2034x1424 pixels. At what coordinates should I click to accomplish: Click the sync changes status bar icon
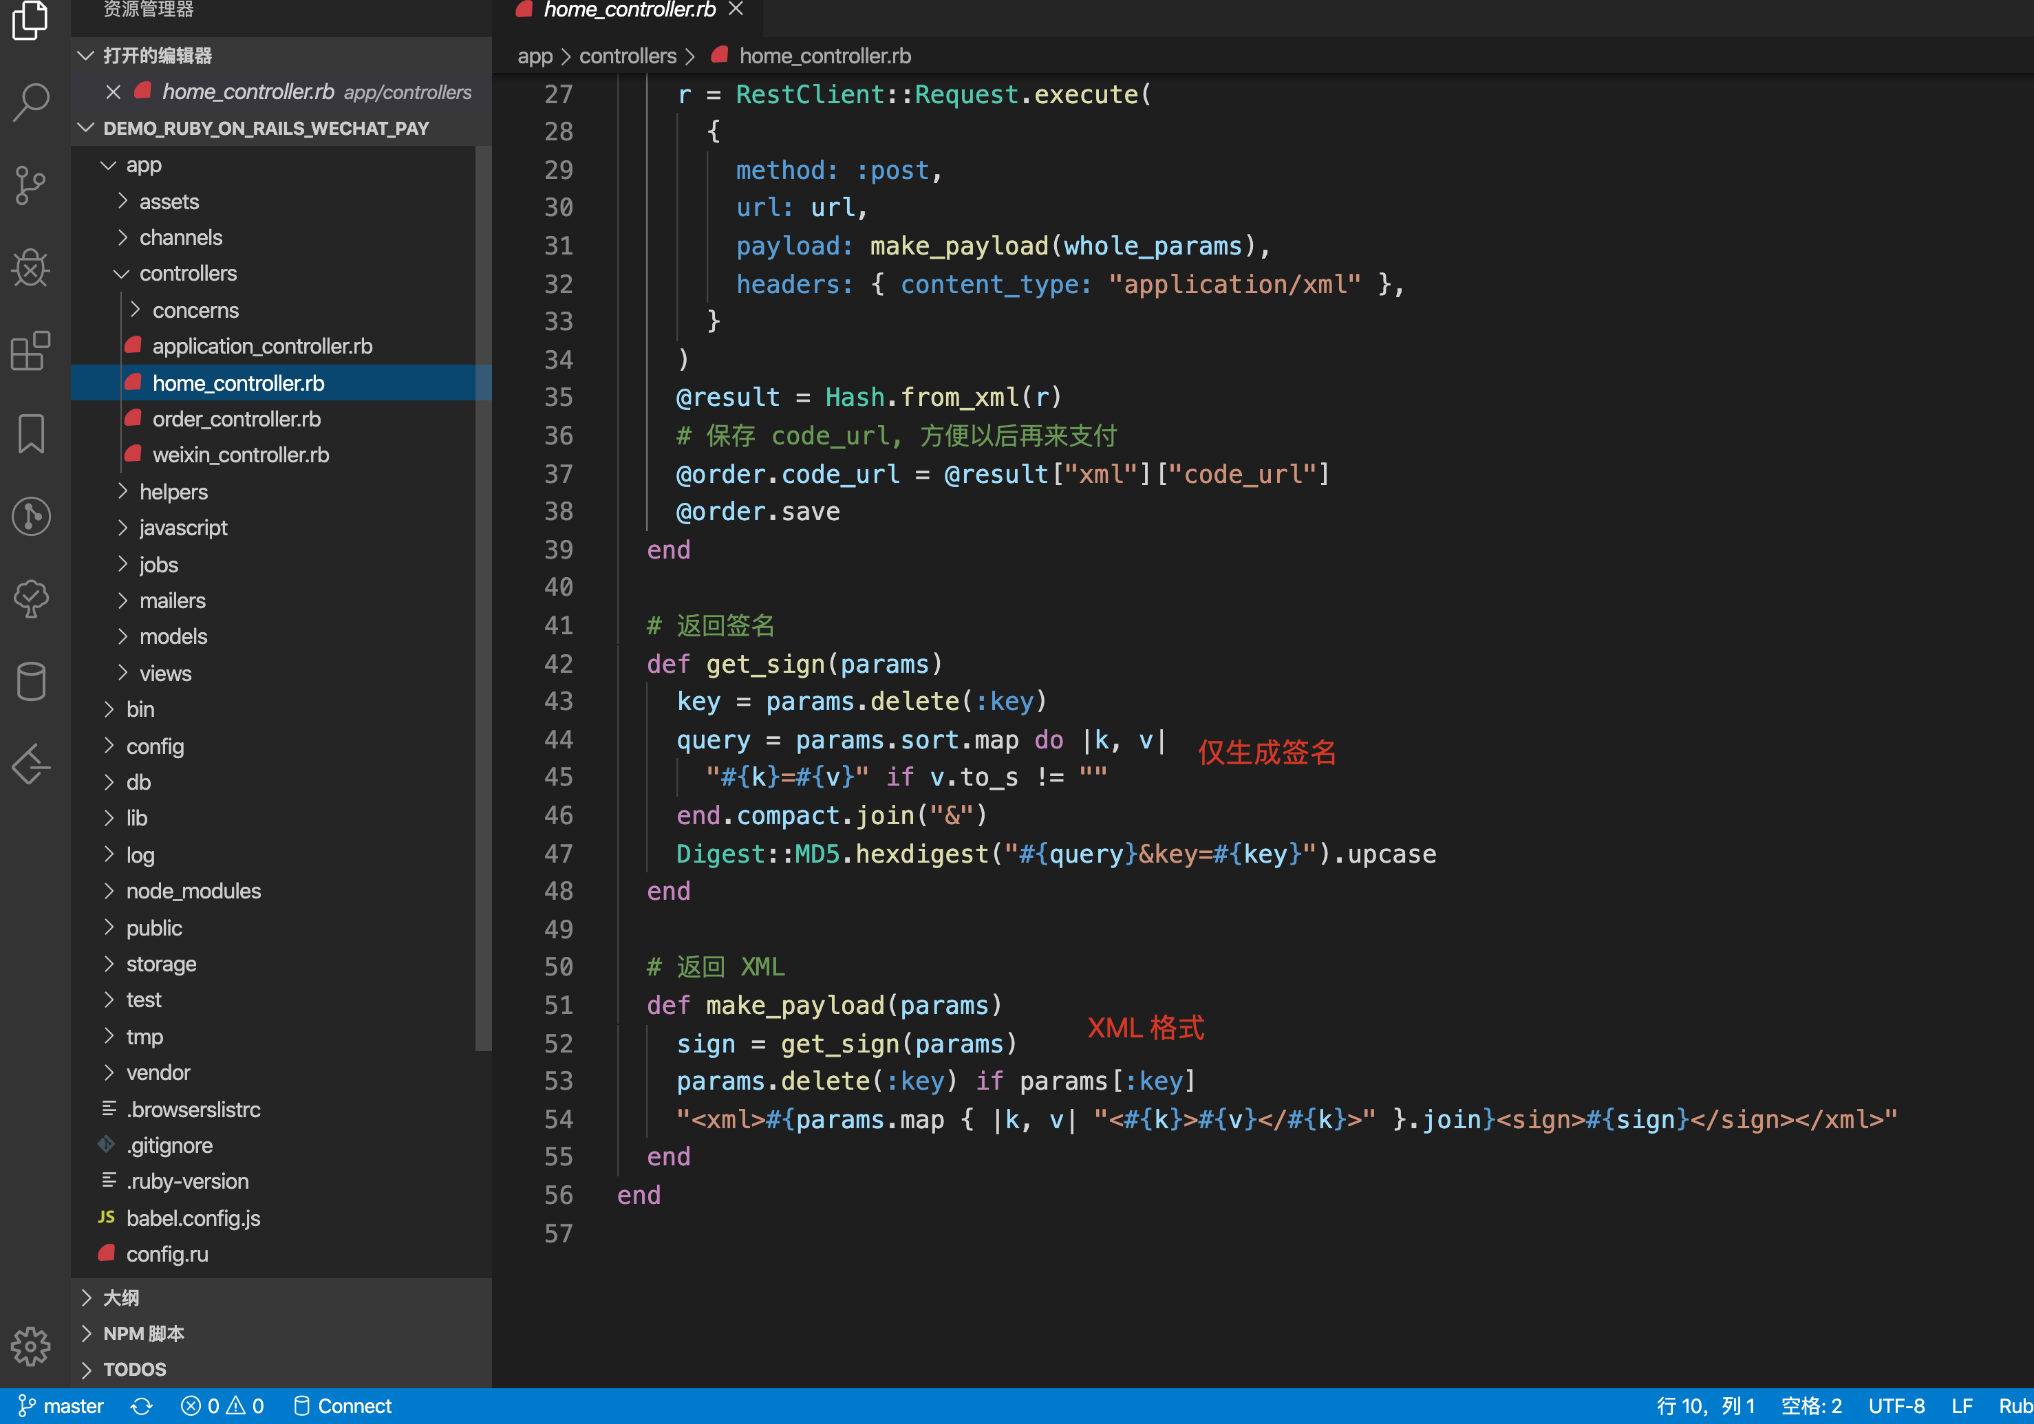pyautogui.click(x=142, y=1405)
